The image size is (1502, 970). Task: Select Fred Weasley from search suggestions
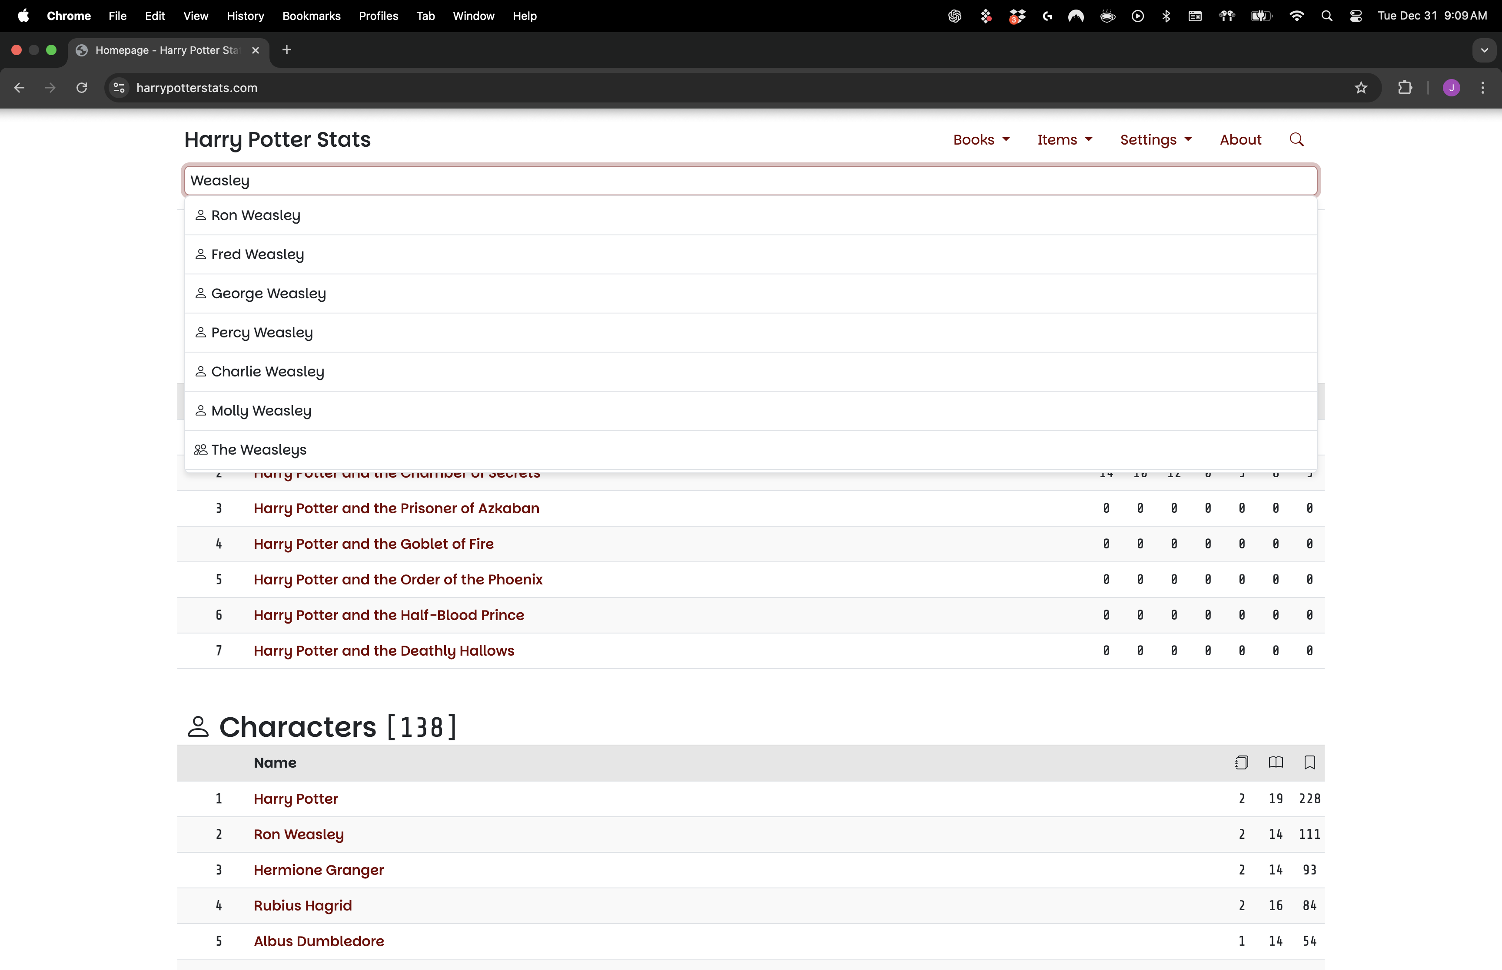pyautogui.click(x=257, y=254)
